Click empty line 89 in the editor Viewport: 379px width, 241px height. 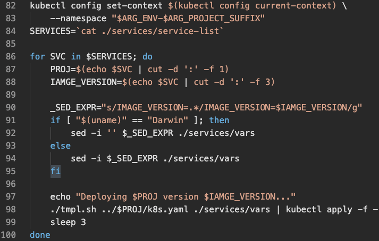coord(193,94)
